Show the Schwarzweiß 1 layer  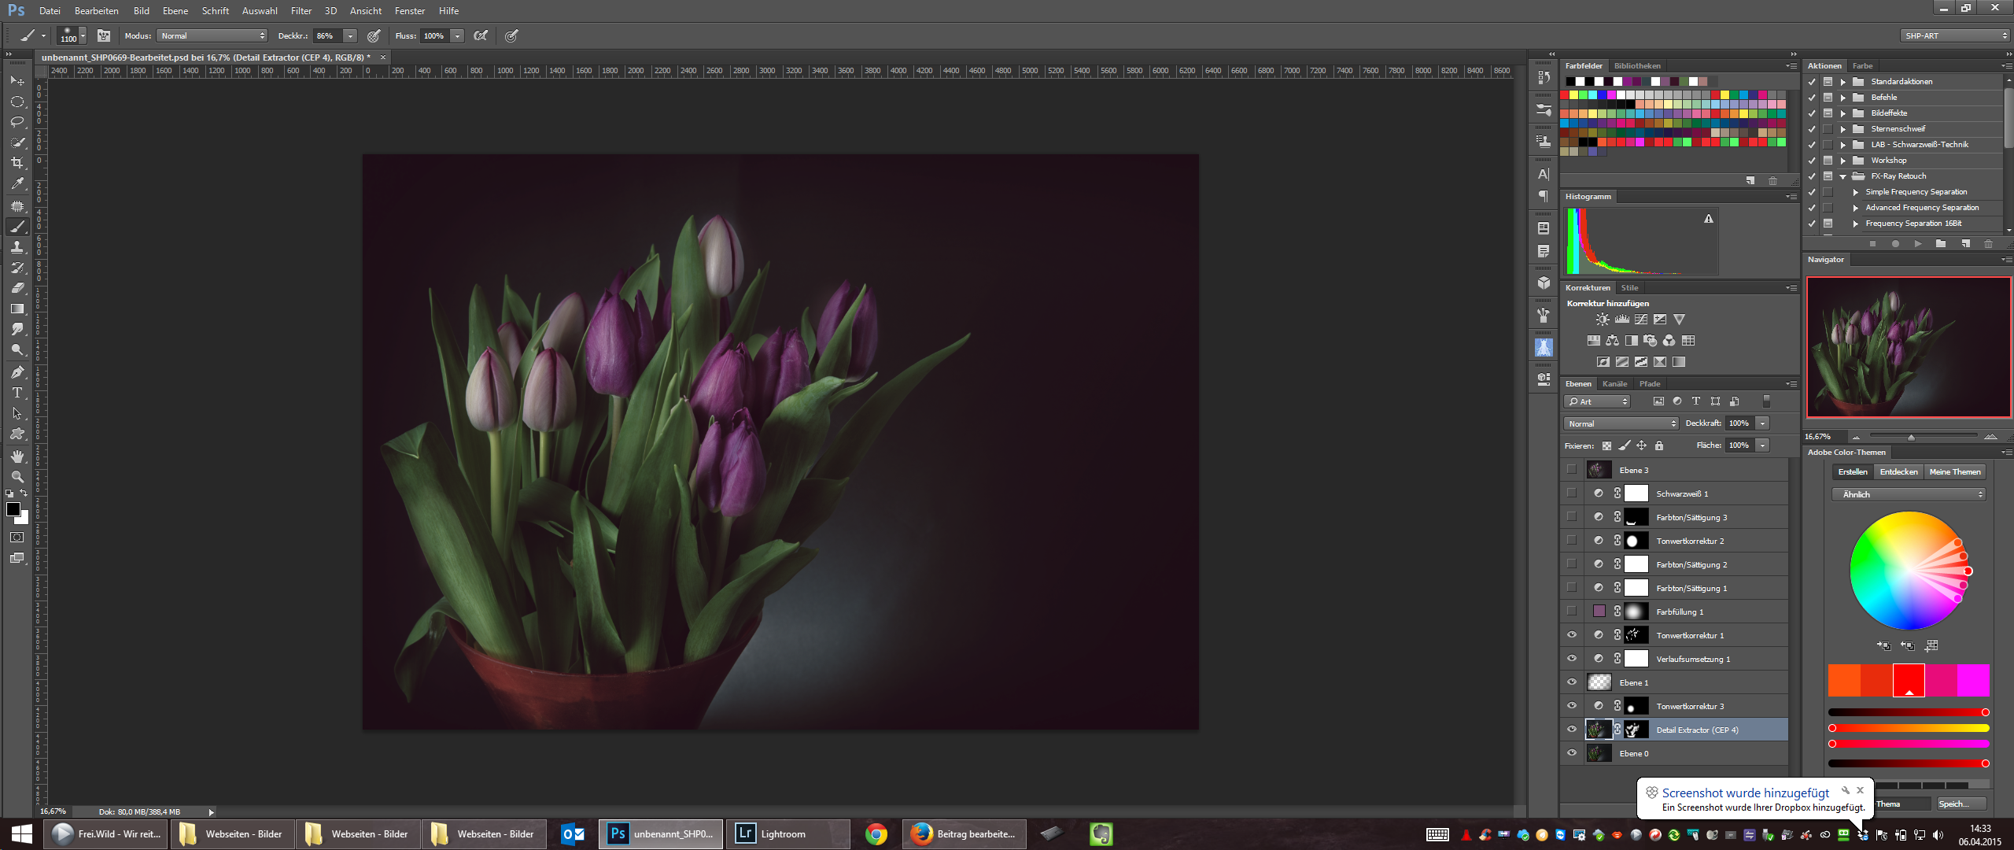[1572, 493]
